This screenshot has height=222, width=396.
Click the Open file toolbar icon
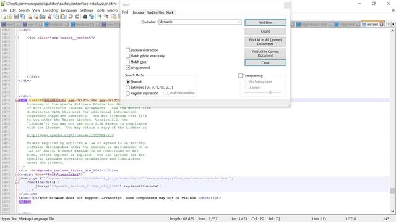pyautogui.click(x=10, y=17)
